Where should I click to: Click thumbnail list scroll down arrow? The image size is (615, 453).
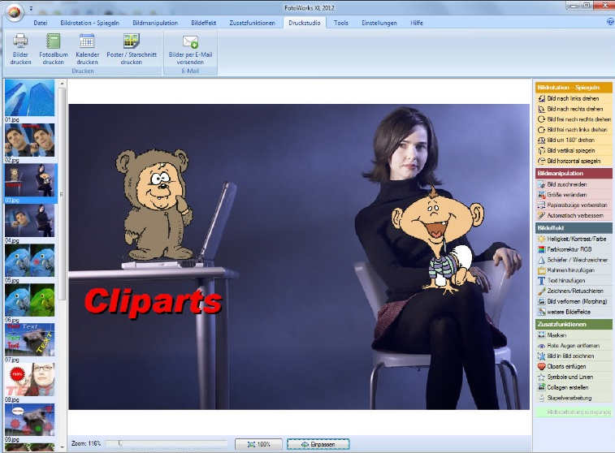[62, 447]
